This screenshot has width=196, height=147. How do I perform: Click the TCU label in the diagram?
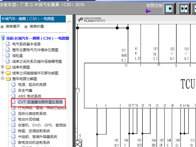pos(188,84)
